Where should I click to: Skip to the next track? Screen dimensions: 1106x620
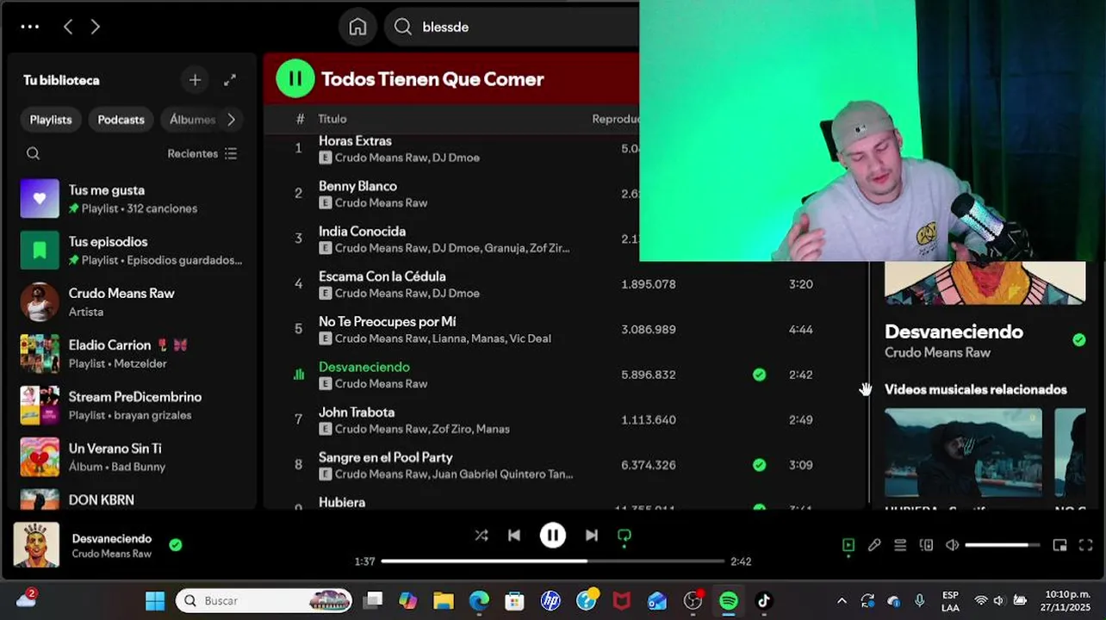point(592,536)
